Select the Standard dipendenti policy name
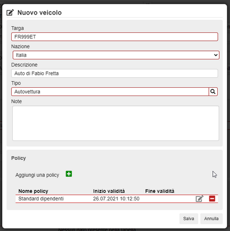Screen dimensions: 230x231 click(41, 199)
